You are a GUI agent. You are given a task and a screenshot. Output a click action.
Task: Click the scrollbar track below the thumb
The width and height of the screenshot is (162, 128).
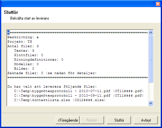150,91
